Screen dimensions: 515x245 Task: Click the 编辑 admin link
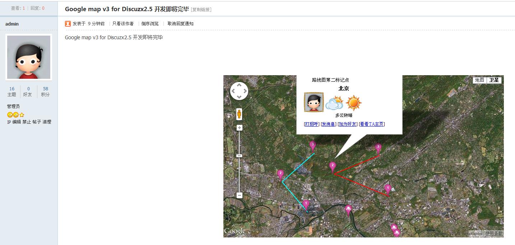17,122
